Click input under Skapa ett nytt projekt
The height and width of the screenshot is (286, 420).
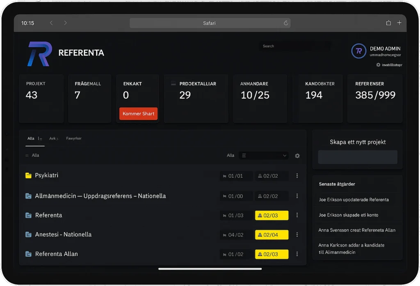pos(358,157)
